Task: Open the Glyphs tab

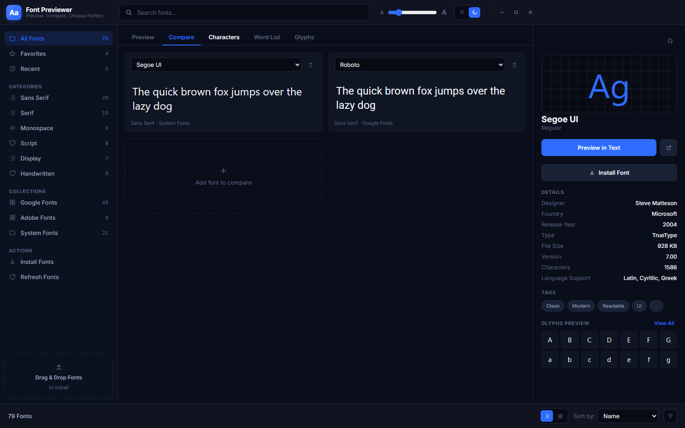Action: tap(304, 37)
